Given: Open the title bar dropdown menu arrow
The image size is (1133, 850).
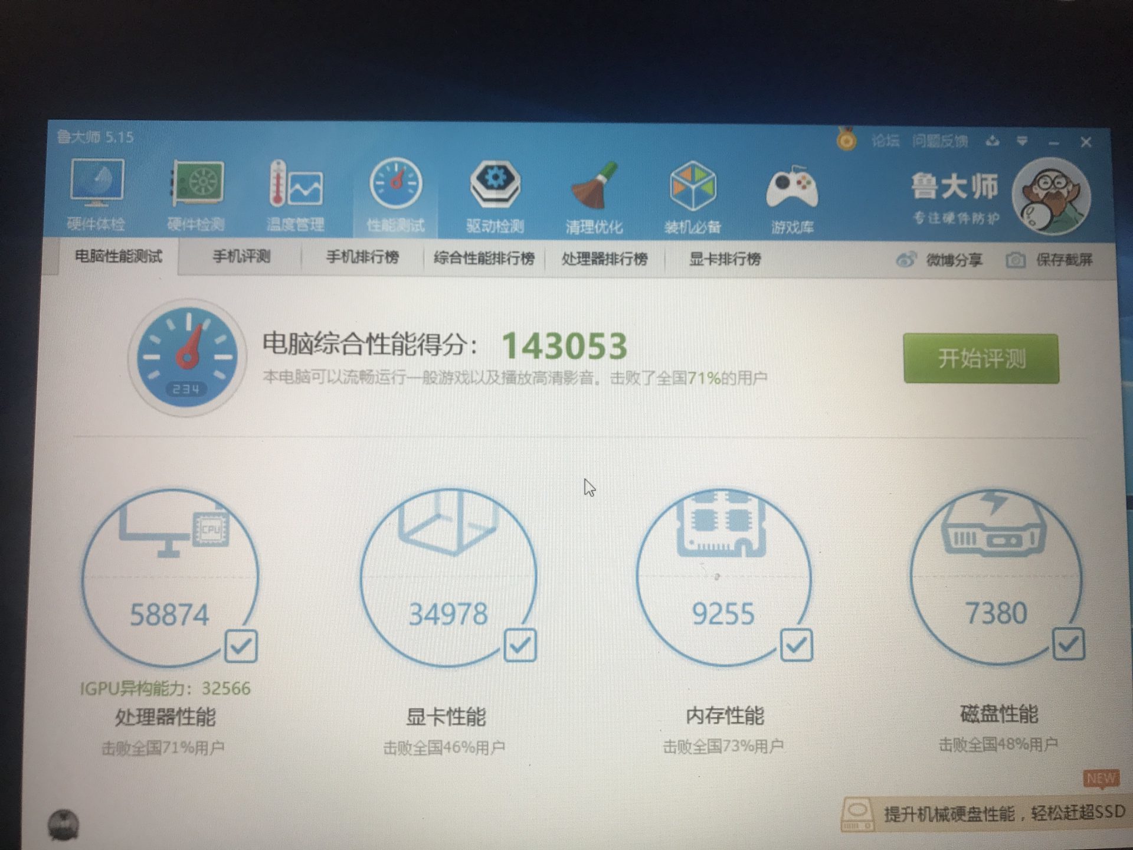Looking at the screenshot, I should (x=1022, y=141).
